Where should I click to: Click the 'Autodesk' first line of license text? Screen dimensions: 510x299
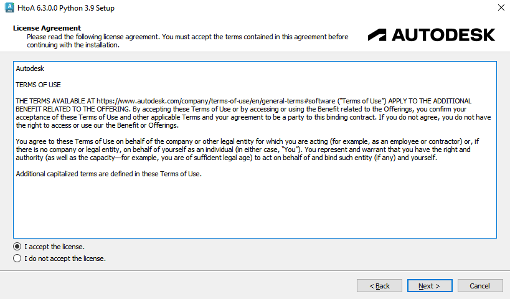pos(30,69)
